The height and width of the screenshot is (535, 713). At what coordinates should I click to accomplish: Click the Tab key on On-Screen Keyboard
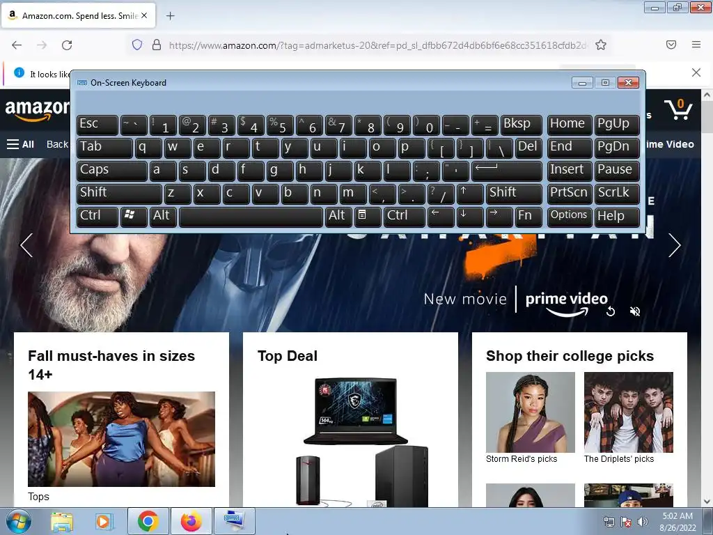click(104, 148)
